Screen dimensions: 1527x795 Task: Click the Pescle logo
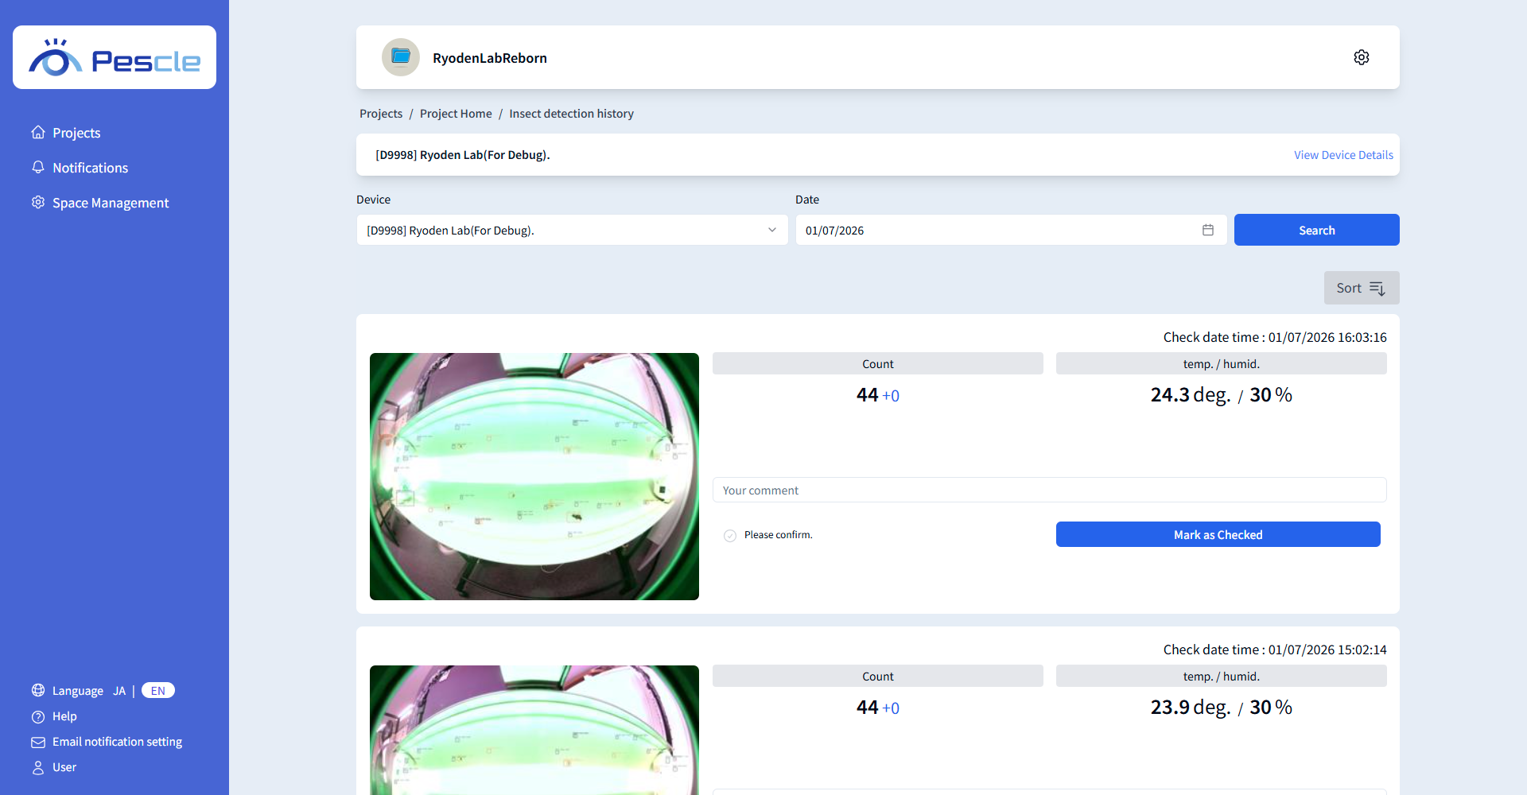tap(115, 58)
